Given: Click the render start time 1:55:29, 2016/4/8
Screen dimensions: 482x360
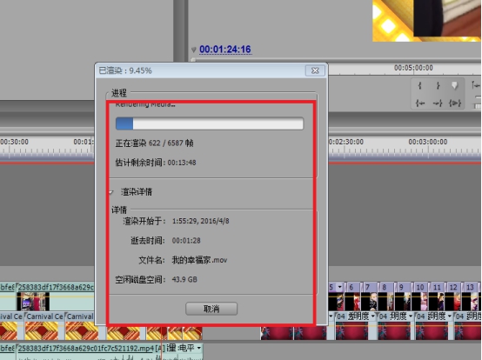Looking at the screenshot, I should click(200, 221).
